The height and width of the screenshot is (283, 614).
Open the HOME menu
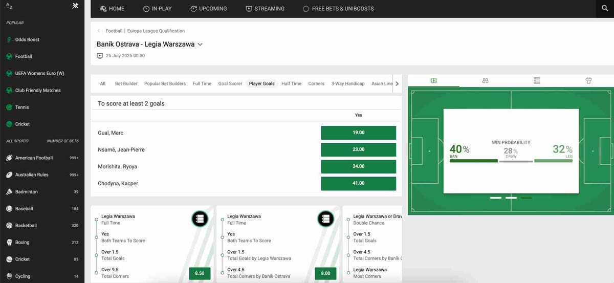pos(112,9)
